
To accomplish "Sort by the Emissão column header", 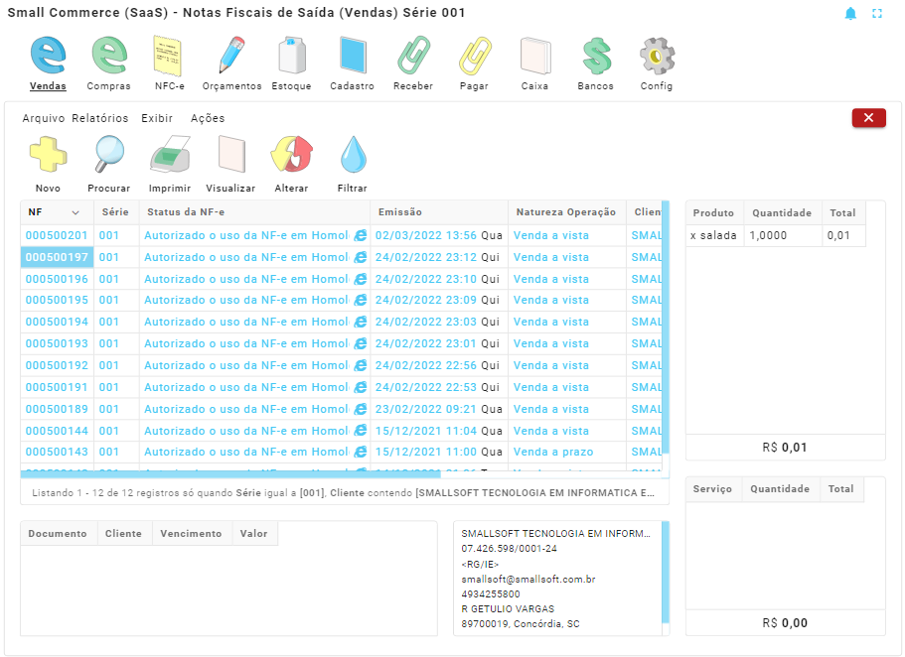I will coord(400,212).
